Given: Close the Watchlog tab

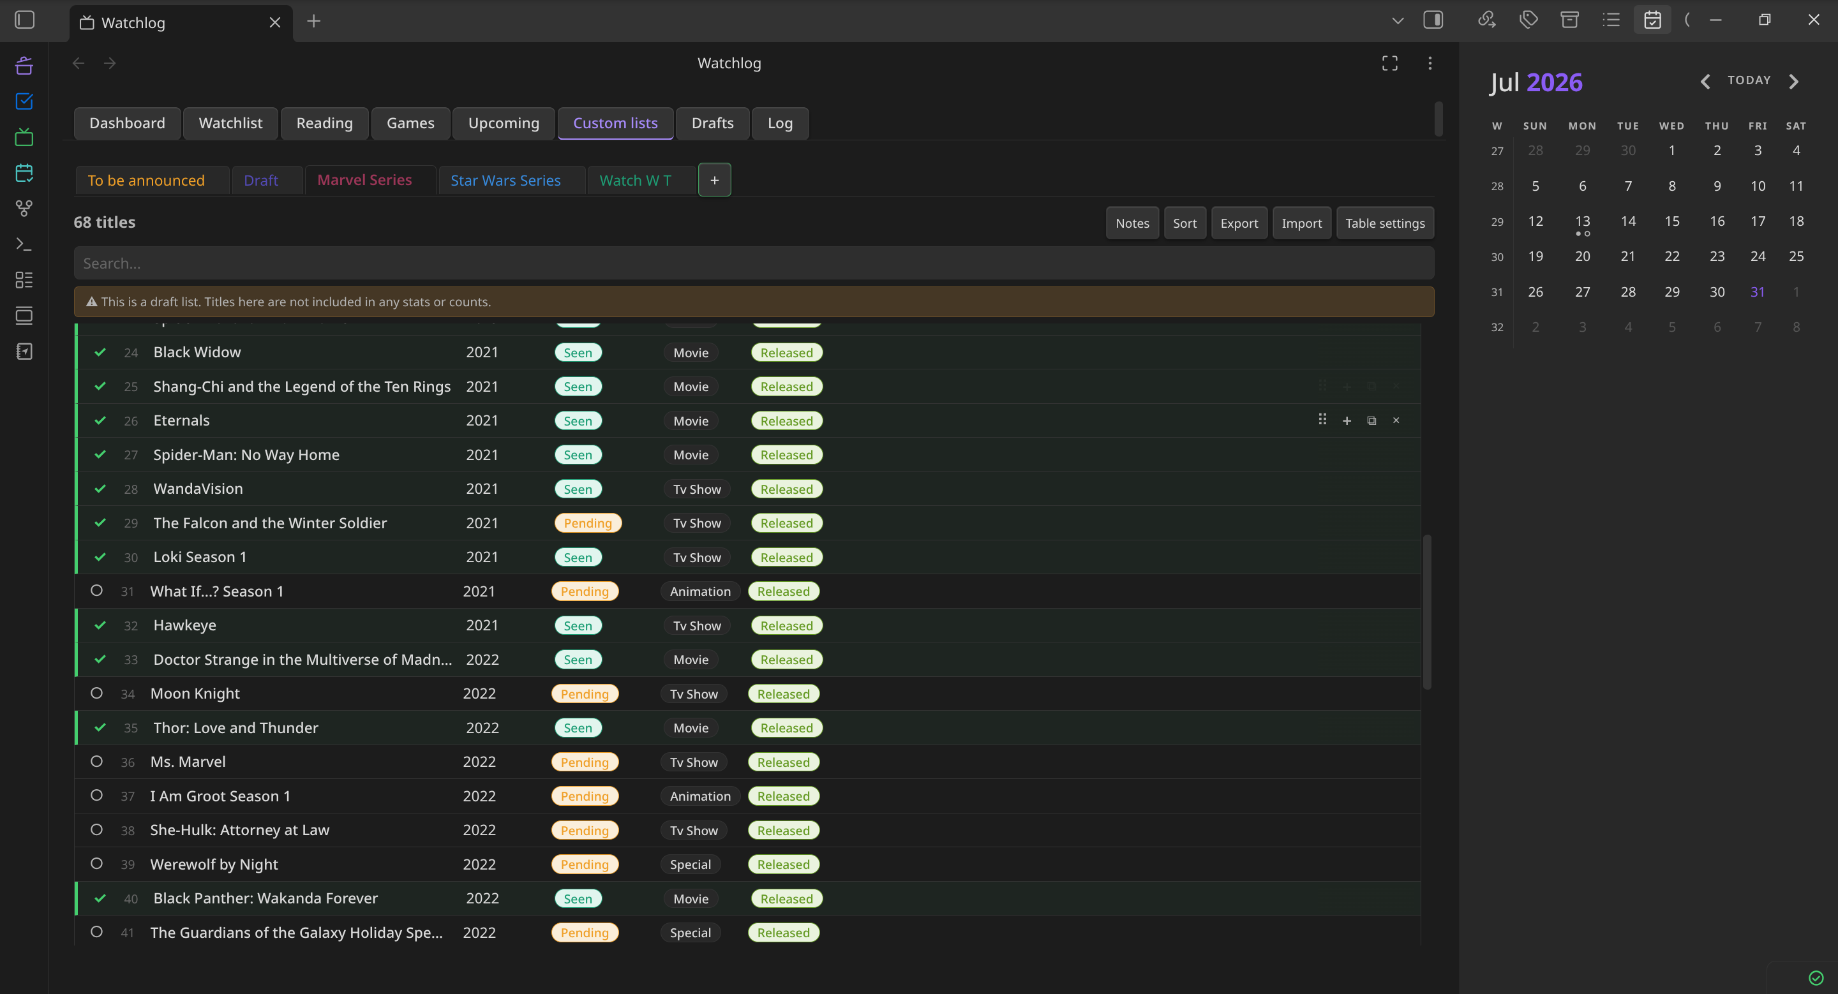Looking at the screenshot, I should pyautogui.click(x=276, y=22).
